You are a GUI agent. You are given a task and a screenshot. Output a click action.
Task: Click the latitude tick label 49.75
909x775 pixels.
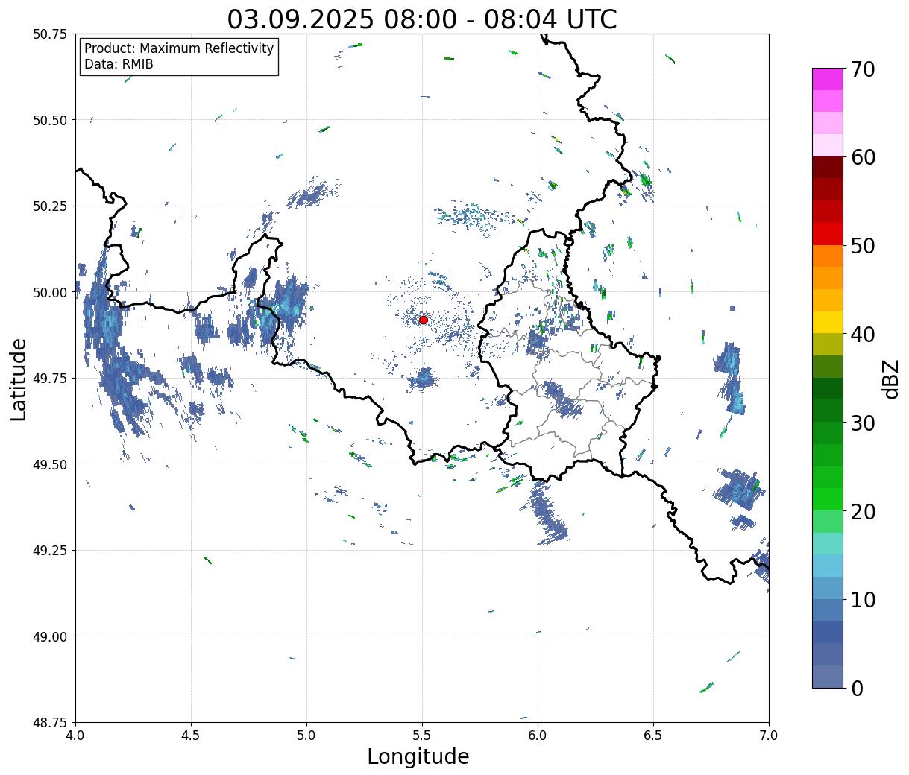coord(50,379)
